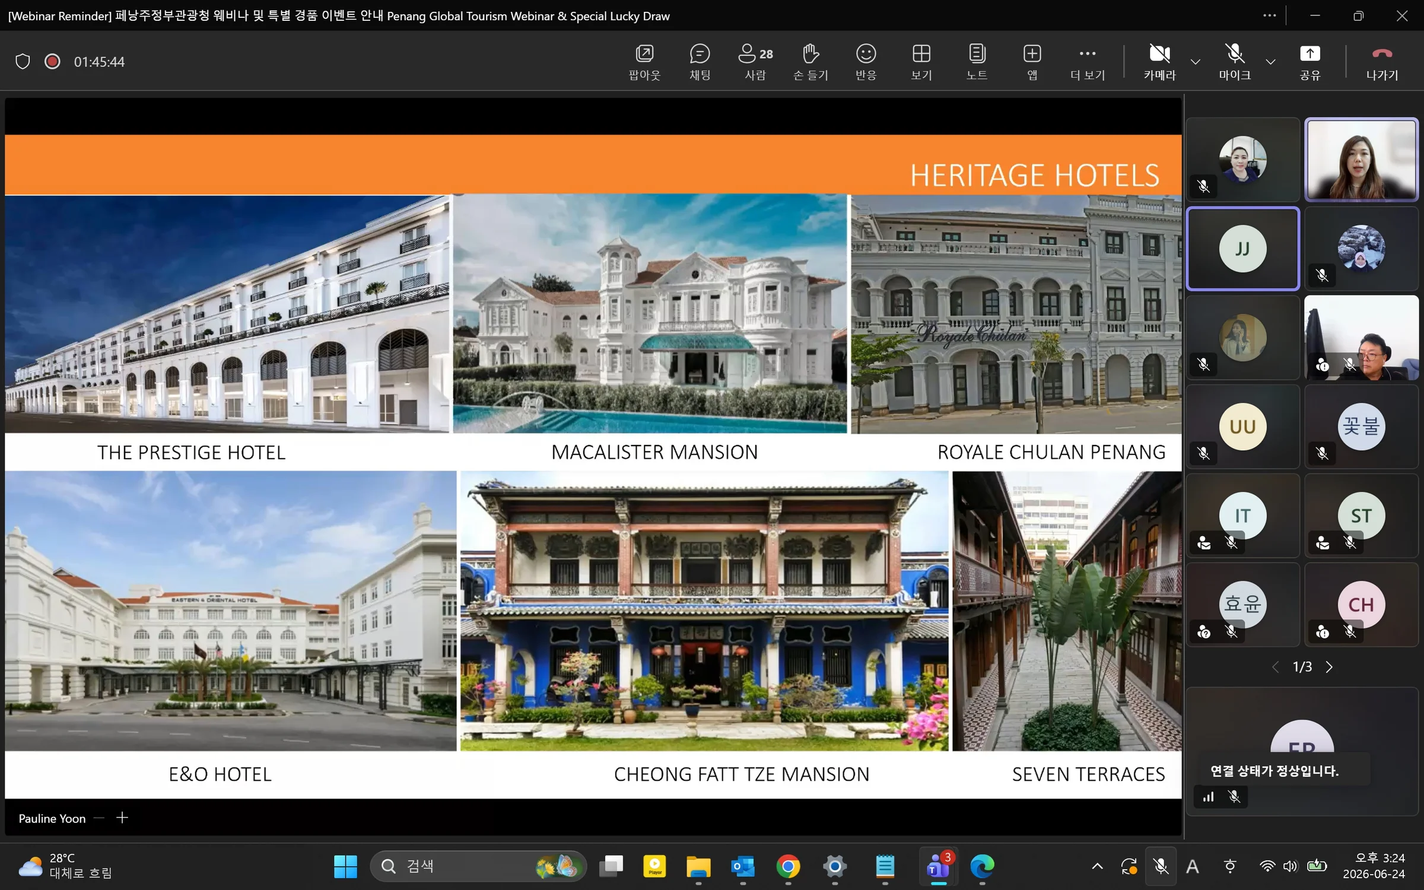Open the 보기 view menu
This screenshot has height=890, width=1424.
[921, 61]
